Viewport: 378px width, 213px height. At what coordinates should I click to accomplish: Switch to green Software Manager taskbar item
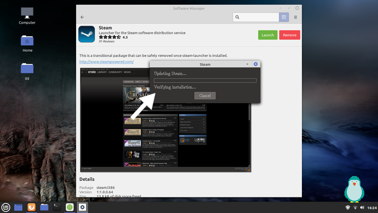tap(69, 207)
